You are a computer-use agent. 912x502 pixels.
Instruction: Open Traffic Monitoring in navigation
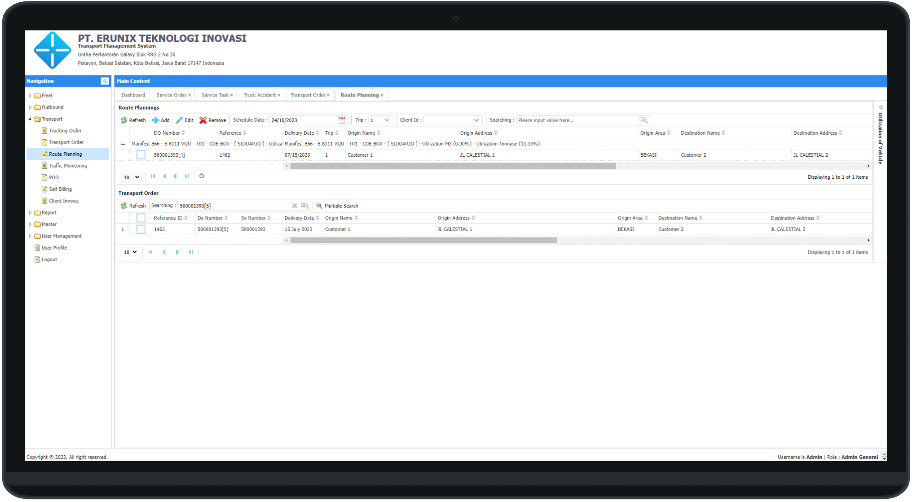[x=68, y=166]
